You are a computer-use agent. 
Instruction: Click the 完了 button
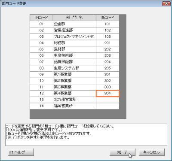pos(123,152)
